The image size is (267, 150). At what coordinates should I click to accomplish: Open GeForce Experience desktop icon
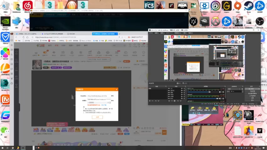5,22
